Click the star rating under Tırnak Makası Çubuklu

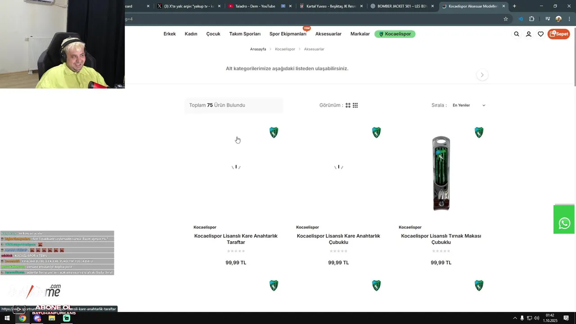[x=441, y=251]
